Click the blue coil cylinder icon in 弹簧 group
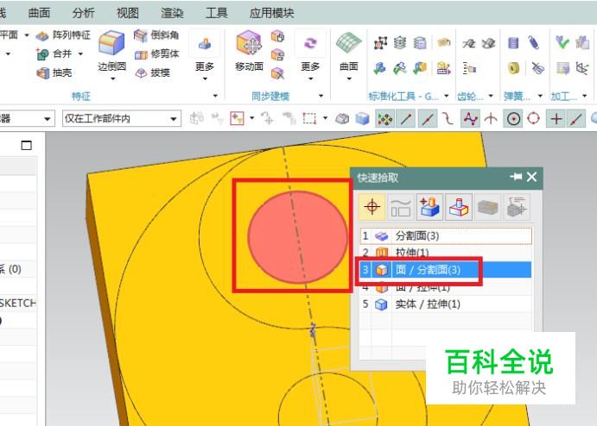The image size is (597, 426). (513, 43)
